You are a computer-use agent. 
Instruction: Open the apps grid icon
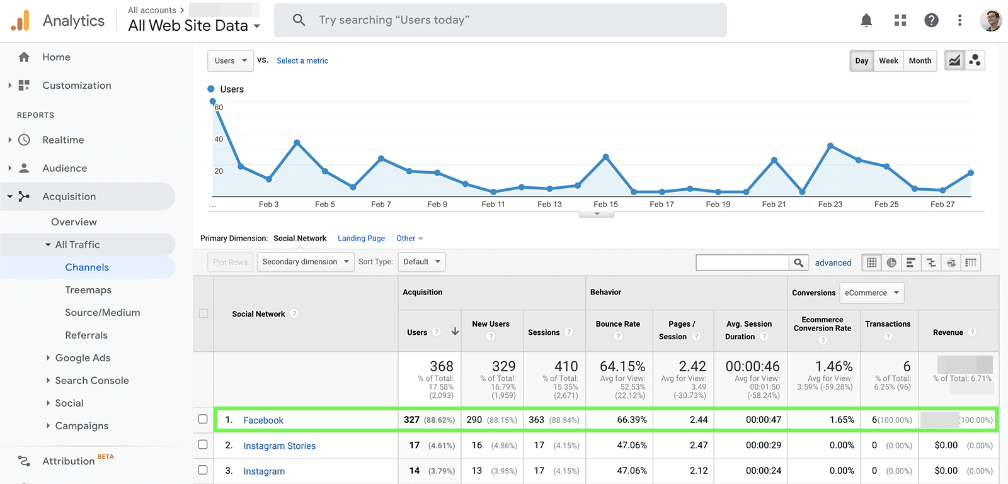click(900, 21)
